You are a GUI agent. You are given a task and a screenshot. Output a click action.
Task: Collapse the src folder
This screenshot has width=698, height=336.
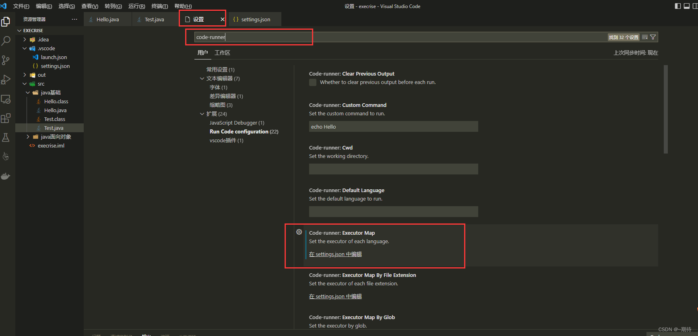(25, 84)
